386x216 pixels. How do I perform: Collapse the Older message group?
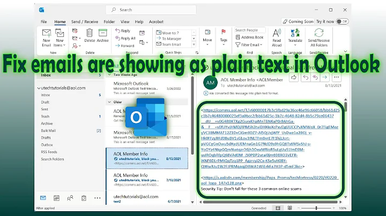point(109,102)
